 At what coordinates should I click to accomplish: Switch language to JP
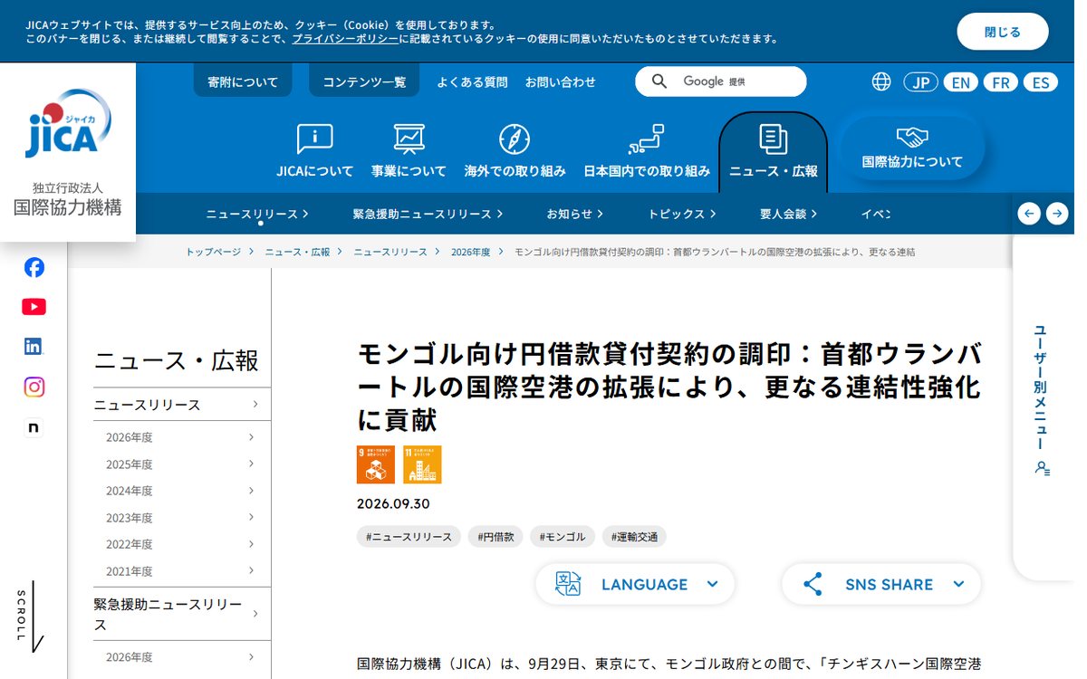(920, 82)
